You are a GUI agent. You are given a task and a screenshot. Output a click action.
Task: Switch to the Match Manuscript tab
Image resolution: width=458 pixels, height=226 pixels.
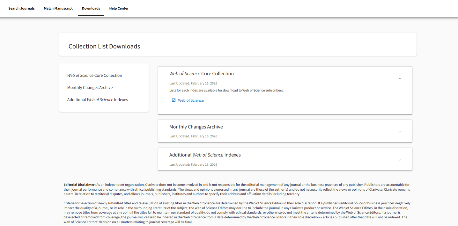[x=58, y=8]
